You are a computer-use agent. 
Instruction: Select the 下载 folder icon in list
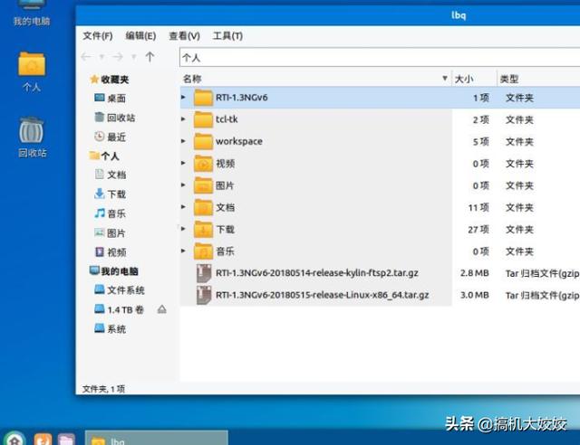pos(203,230)
